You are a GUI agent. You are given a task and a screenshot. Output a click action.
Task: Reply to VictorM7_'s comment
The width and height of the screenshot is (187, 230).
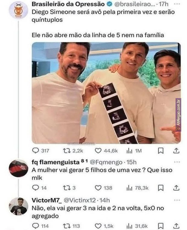coord(36,225)
